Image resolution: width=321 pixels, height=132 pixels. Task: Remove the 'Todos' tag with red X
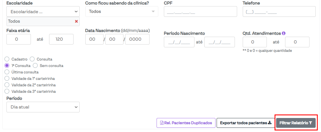coord(76,21)
